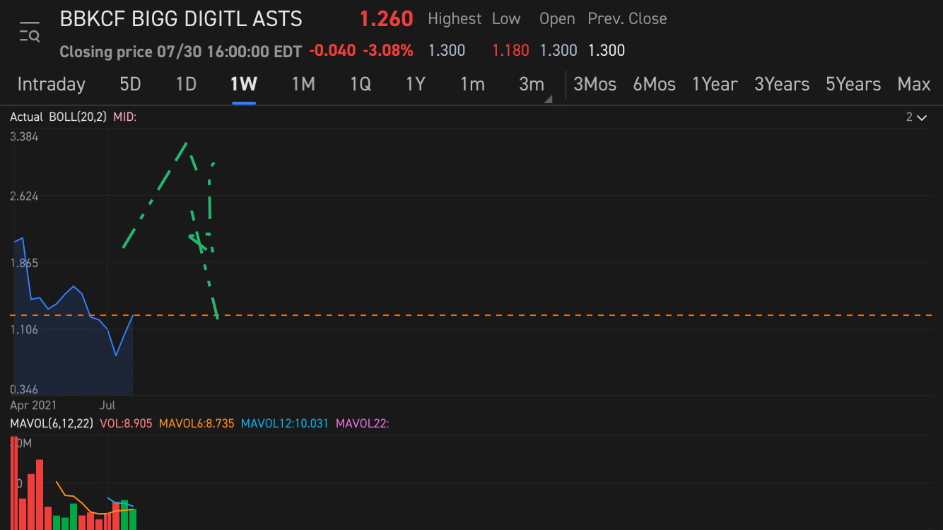Click the -3.08% change value

click(x=387, y=50)
